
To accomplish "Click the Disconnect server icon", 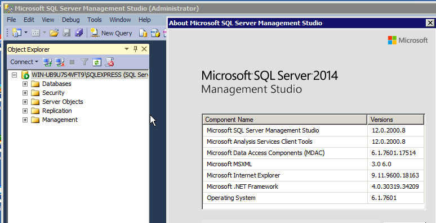I will pyautogui.click(x=60, y=62).
